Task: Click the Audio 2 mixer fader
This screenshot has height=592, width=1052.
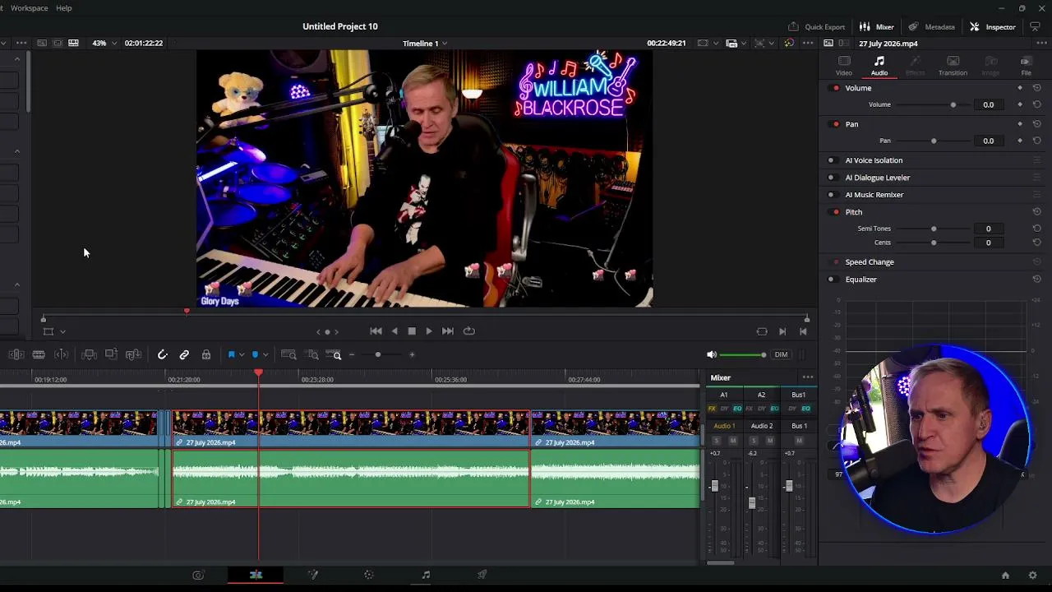Action: [751, 503]
